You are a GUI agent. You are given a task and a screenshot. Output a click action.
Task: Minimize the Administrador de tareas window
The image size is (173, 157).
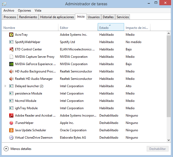(149, 3)
